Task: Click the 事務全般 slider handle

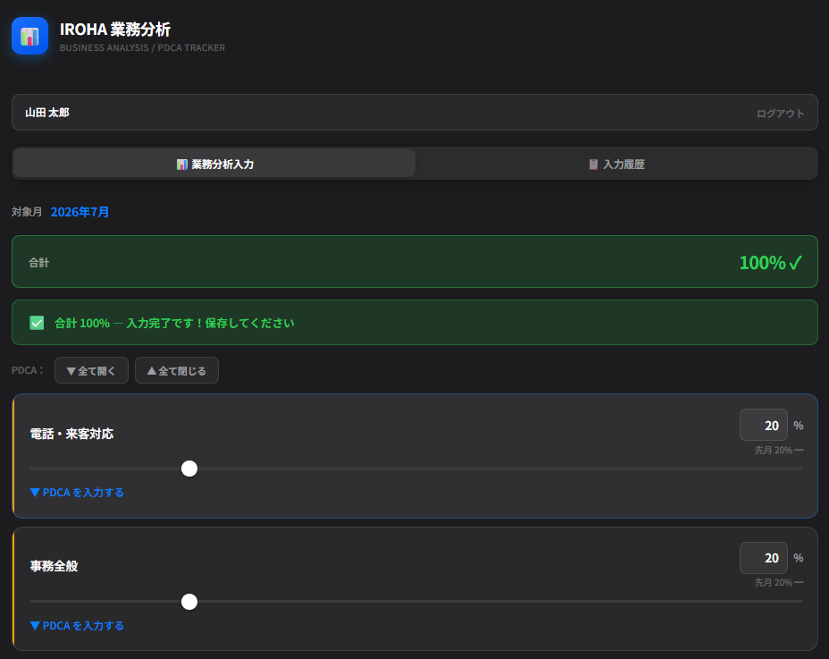Action: (x=189, y=602)
